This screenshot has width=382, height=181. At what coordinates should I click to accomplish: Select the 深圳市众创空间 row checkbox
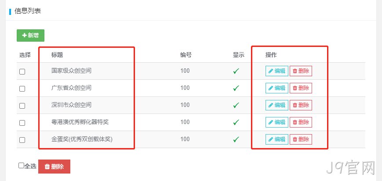22,106
